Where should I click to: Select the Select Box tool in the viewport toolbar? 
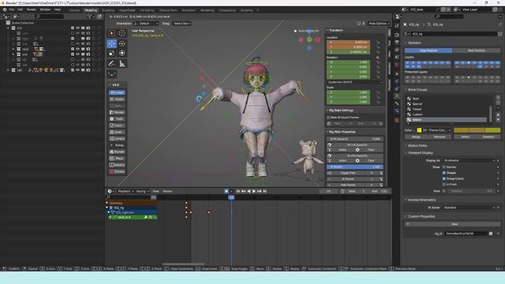[112, 33]
